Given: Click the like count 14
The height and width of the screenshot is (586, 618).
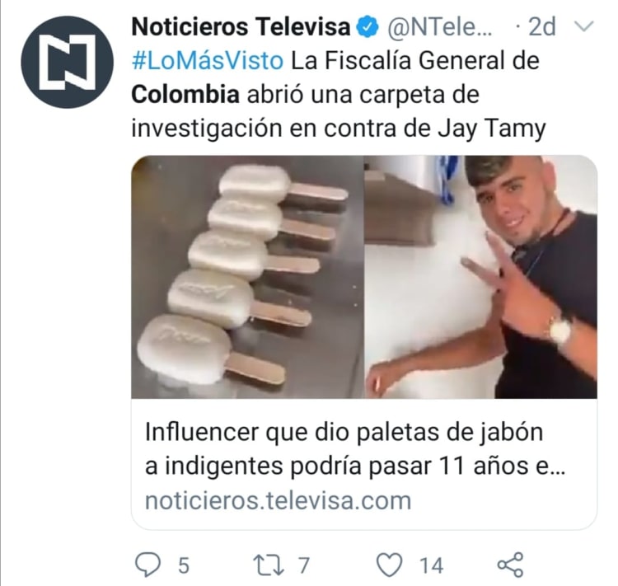Looking at the screenshot, I should [431, 565].
